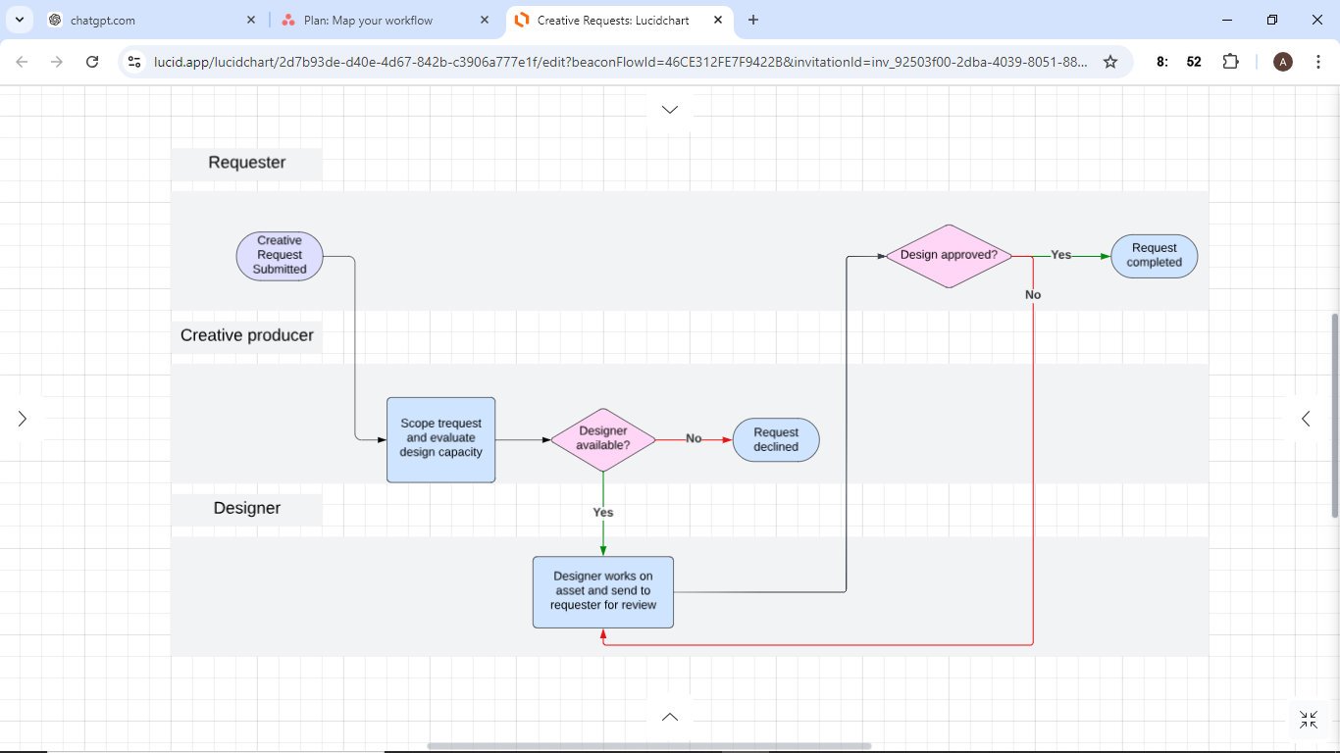Click the Designer swimlane label
This screenshot has height=753, width=1340.
[247, 508]
